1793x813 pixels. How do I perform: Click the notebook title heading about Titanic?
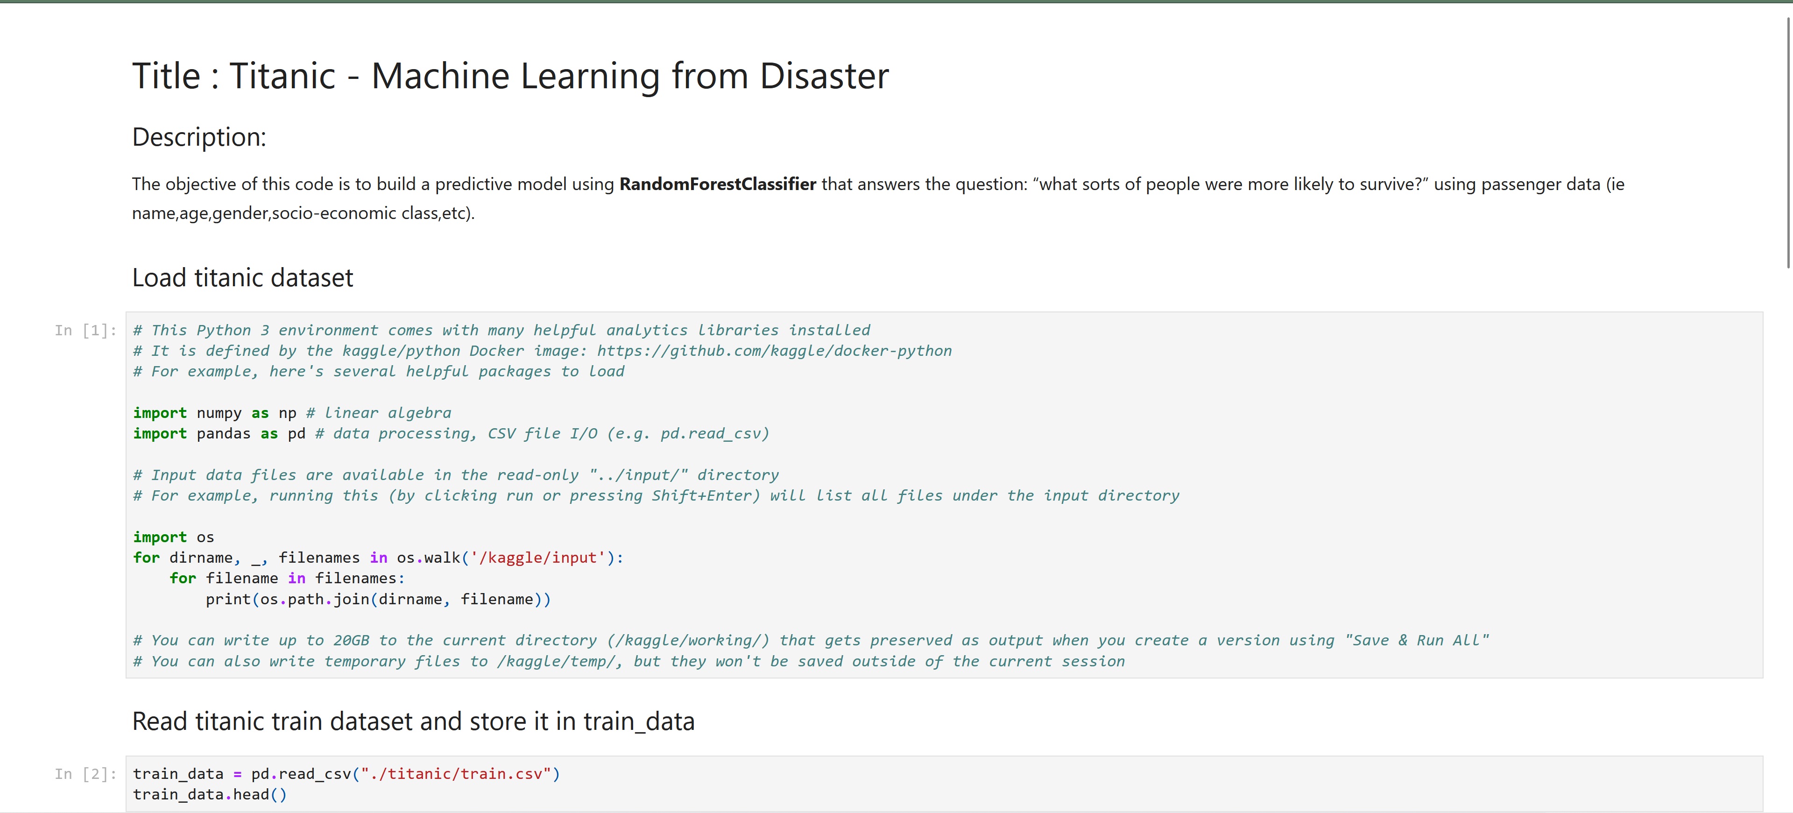pos(510,76)
